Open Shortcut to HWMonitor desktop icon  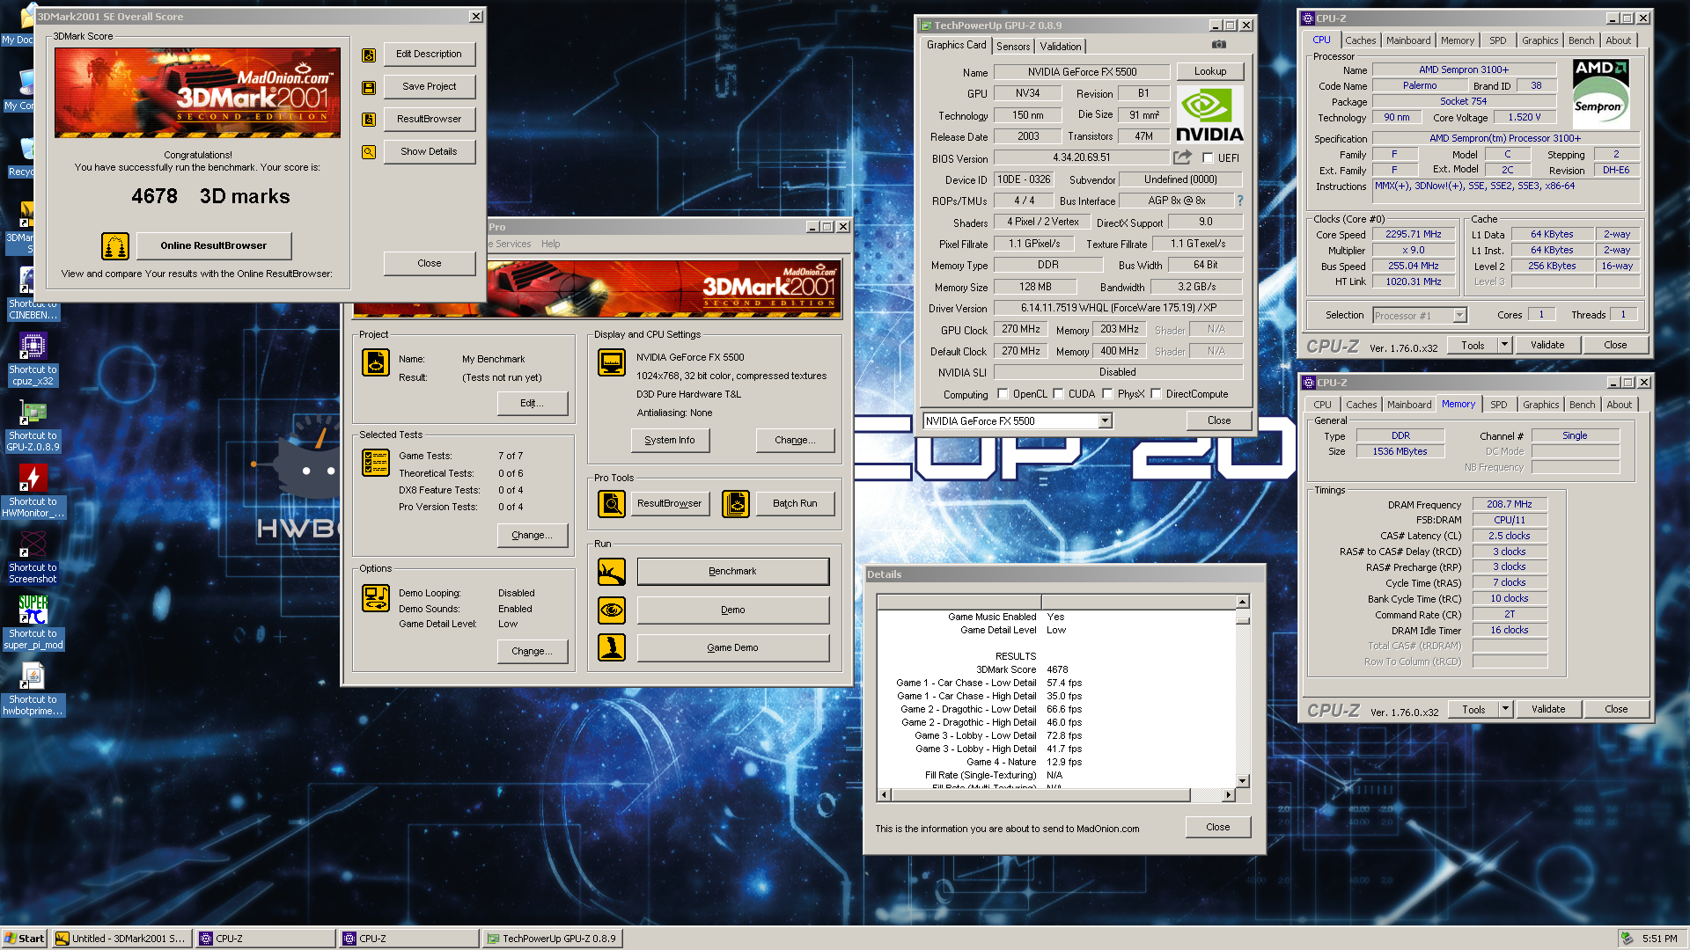point(33,491)
